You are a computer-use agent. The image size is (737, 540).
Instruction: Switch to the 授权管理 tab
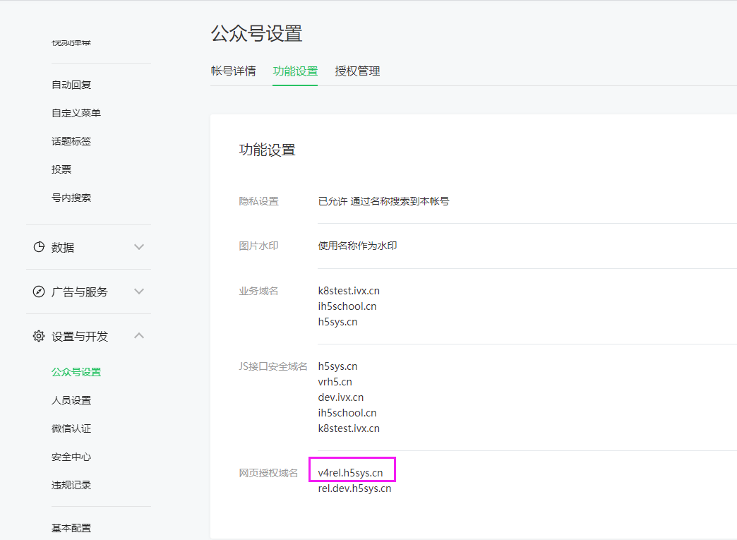pos(359,71)
